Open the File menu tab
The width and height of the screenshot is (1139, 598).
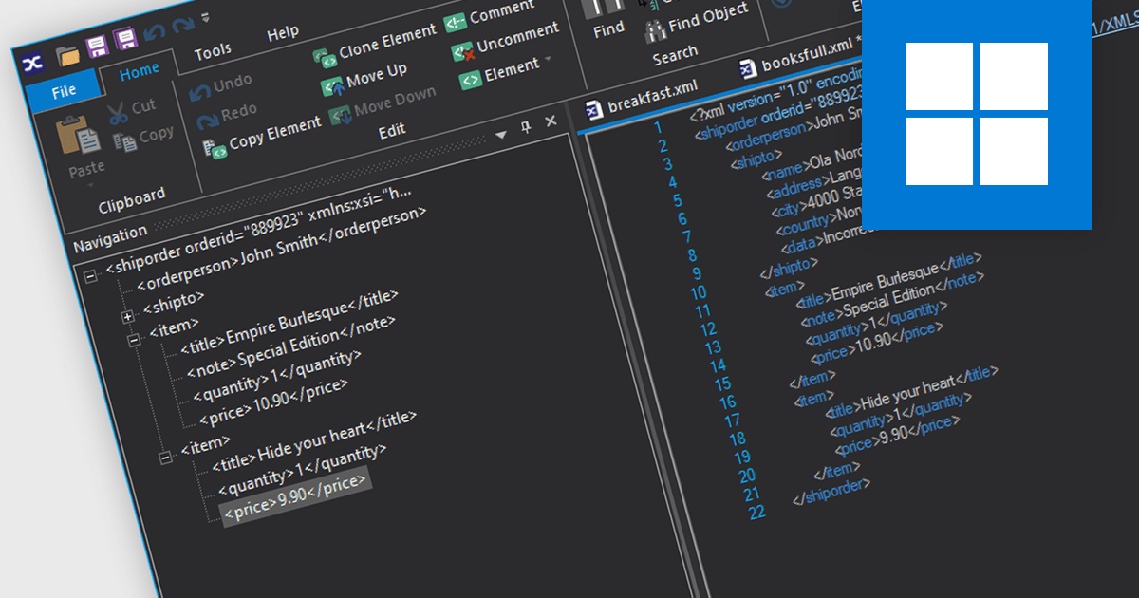coord(63,92)
